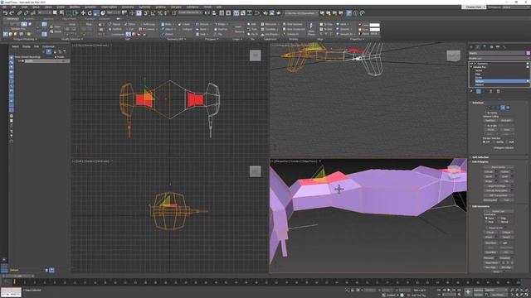Activate the Select and Rotate tool
The height and width of the screenshot is (298, 531).
click(x=90, y=13)
